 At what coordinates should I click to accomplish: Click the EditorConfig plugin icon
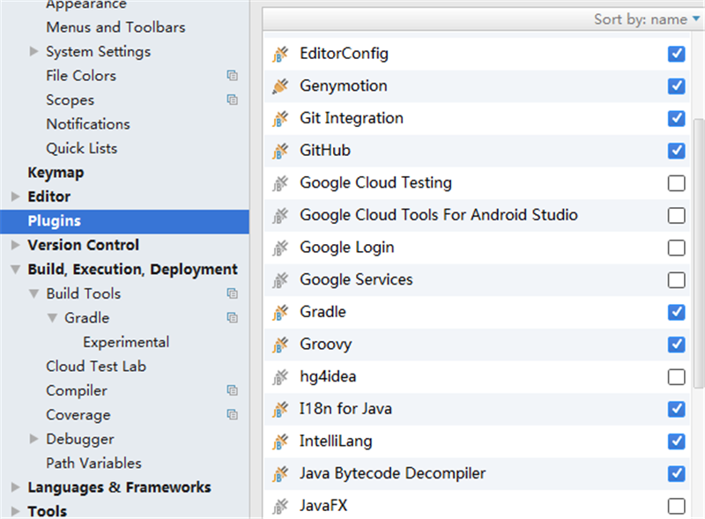click(x=279, y=55)
